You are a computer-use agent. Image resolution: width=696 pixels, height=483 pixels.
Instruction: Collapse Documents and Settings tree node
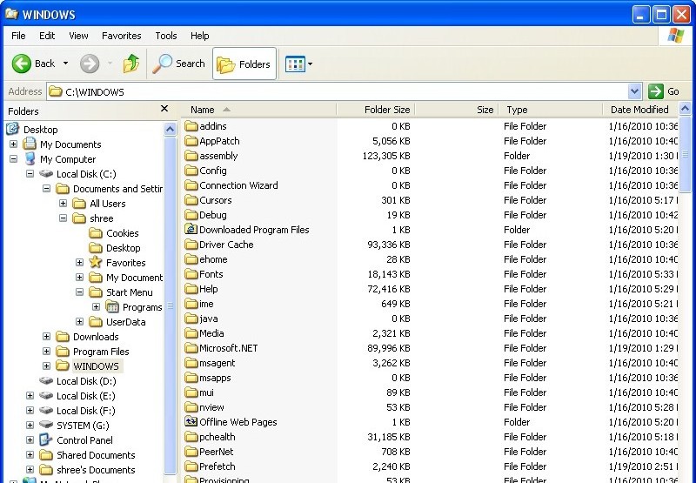pos(46,189)
